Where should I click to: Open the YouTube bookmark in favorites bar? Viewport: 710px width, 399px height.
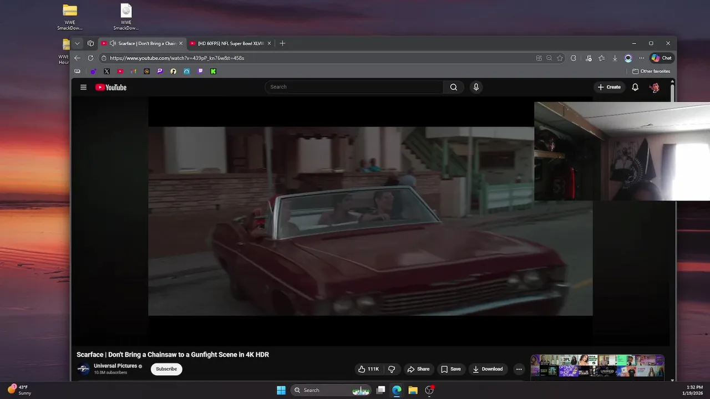pyautogui.click(x=120, y=71)
